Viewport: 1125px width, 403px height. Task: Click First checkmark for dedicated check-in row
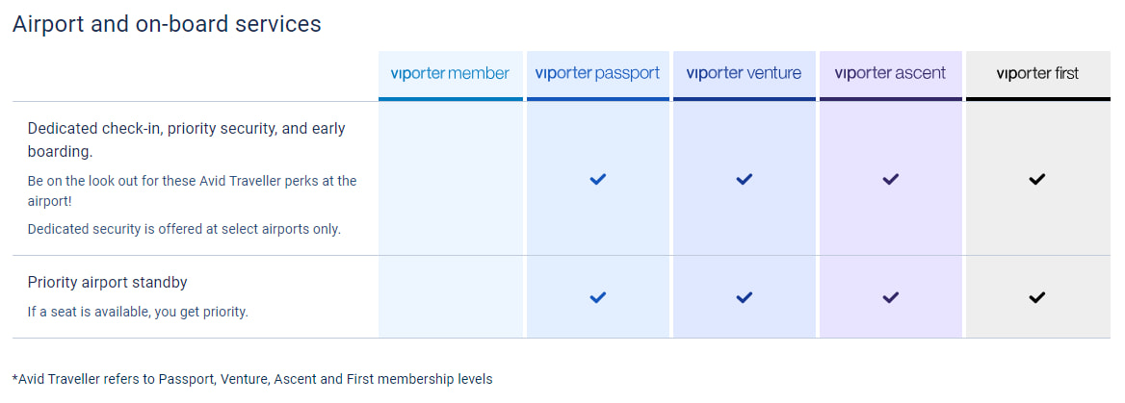pyautogui.click(x=1036, y=179)
